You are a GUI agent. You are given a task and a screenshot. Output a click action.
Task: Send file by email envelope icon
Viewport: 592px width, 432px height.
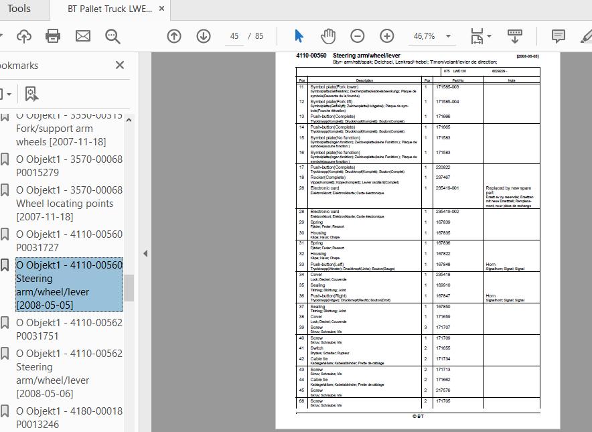click(83, 36)
